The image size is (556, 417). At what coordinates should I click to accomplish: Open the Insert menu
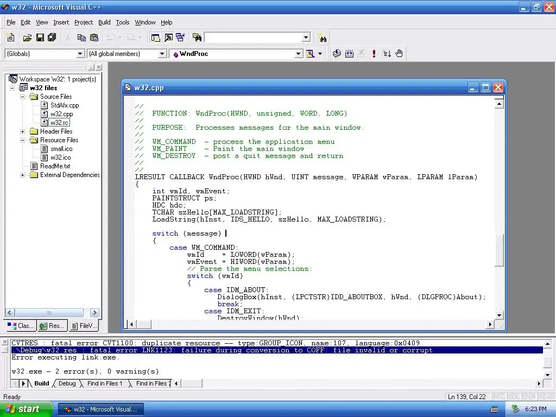coord(61,22)
